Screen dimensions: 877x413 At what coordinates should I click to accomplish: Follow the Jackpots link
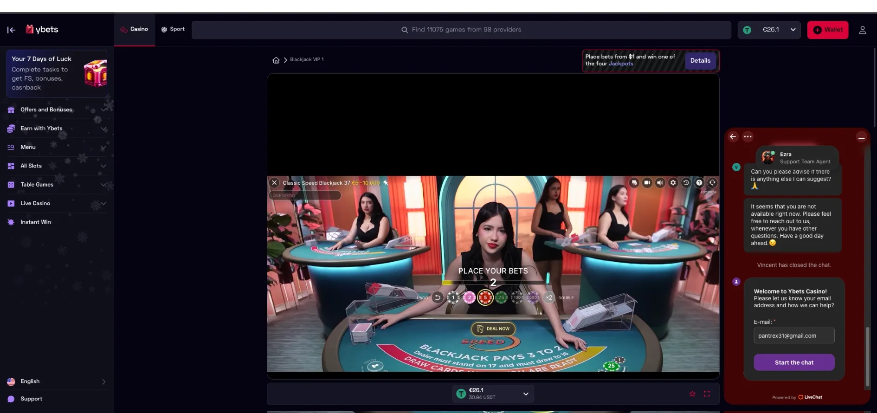coord(621,64)
